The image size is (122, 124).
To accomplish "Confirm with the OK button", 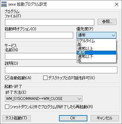I will (73, 118).
